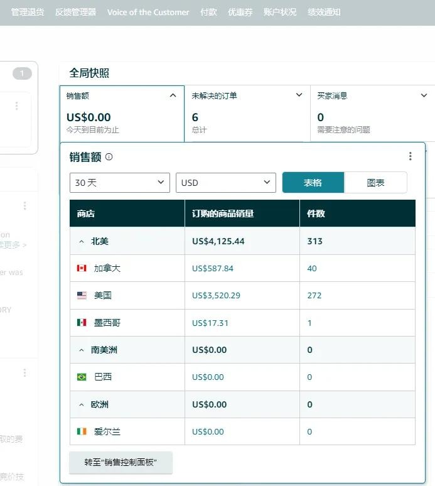
Task: Click the 北美 total US$4,125.44
Action: (x=218, y=241)
